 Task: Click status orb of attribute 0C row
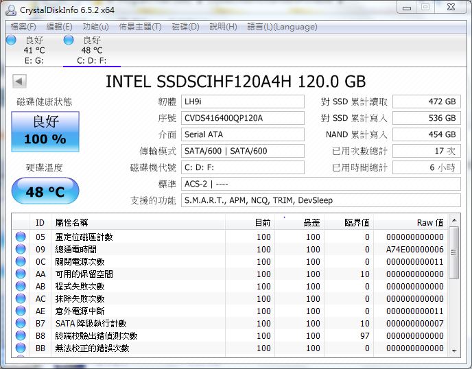tap(21, 261)
